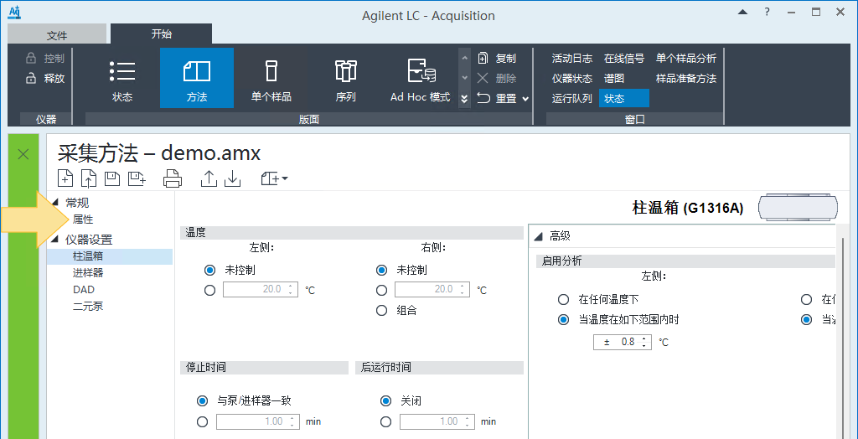Collapse the ribbon with the up arrow
Screen dimensions: 858x439
coord(742,12)
